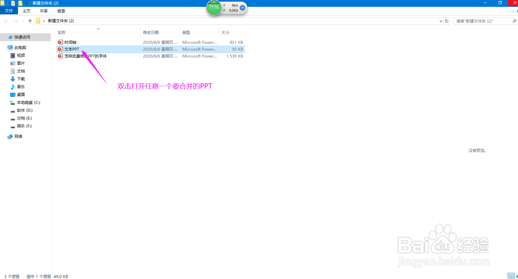Viewport: 518px width, 279px height.
Task: Click the New Folder quick access icon
Action: click(x=20, y=3)
